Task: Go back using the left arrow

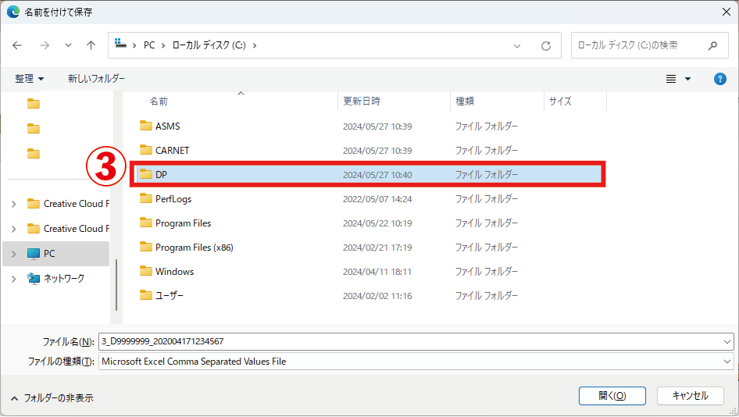Action: [17, 45]
